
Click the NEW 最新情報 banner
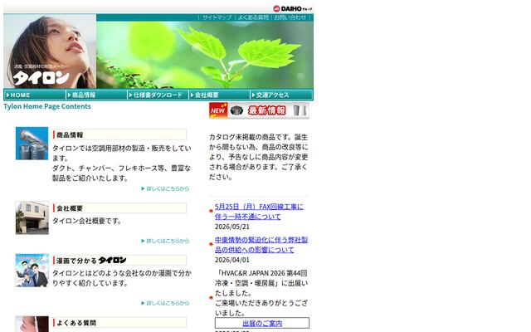pos(259,110)
